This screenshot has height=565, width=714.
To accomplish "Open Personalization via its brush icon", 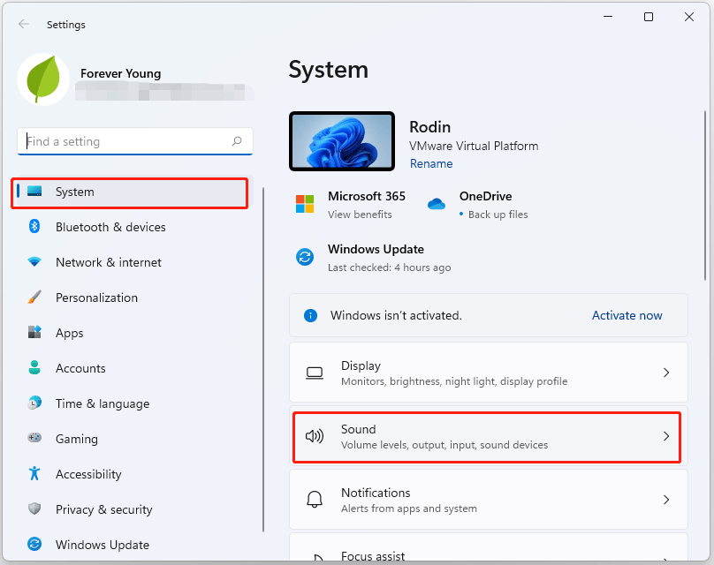I will tap(34, 298).
